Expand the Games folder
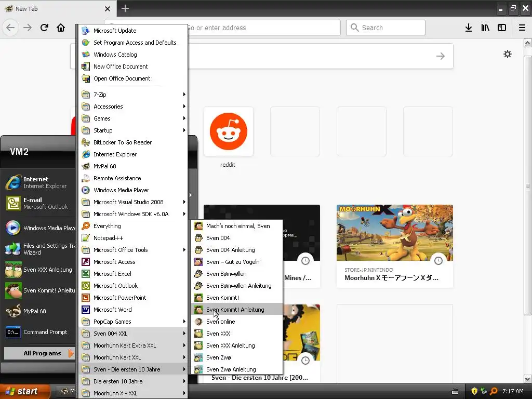This screenshot has width=532, height=399. 133,118
